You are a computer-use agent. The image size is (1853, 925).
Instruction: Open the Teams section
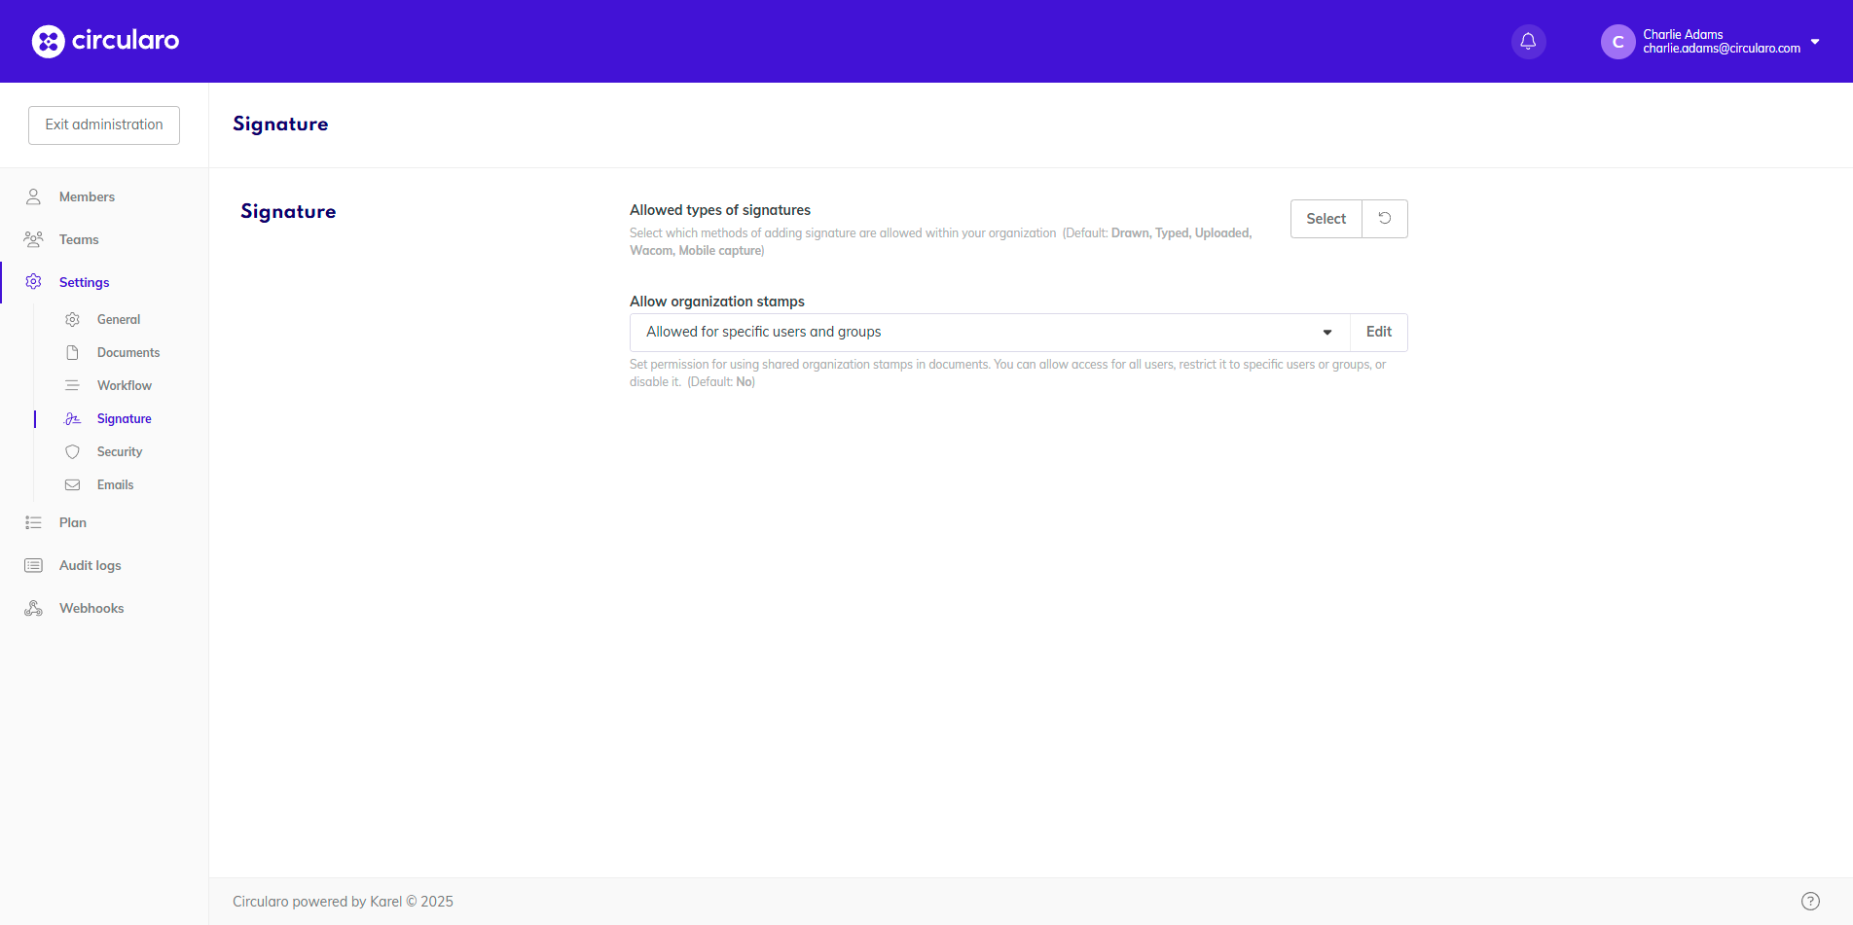(79, 239)
